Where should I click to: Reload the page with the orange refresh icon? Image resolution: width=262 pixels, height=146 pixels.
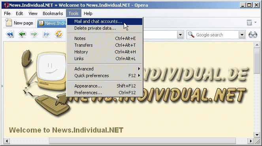(x=58, y=34)
